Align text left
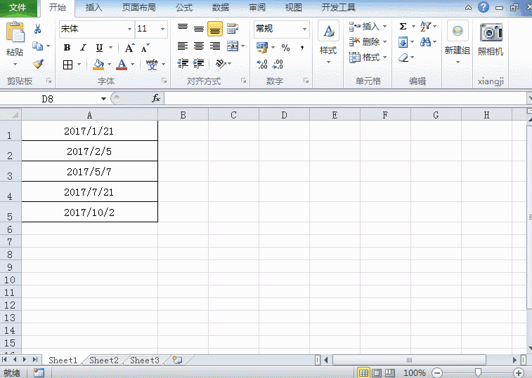The image size is (532, 378). pyautogui.click(x=183, y=46)
